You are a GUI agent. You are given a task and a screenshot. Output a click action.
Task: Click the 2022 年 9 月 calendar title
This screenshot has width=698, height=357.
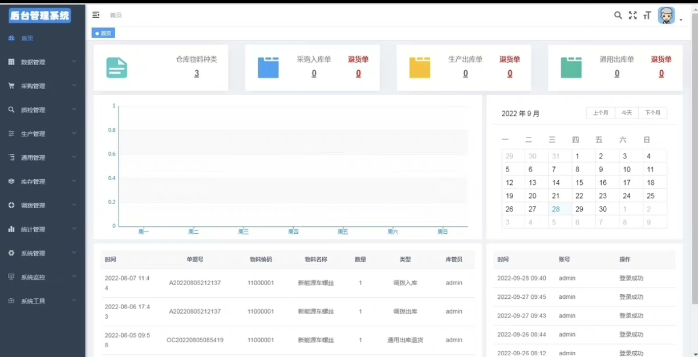pos(521,113)
